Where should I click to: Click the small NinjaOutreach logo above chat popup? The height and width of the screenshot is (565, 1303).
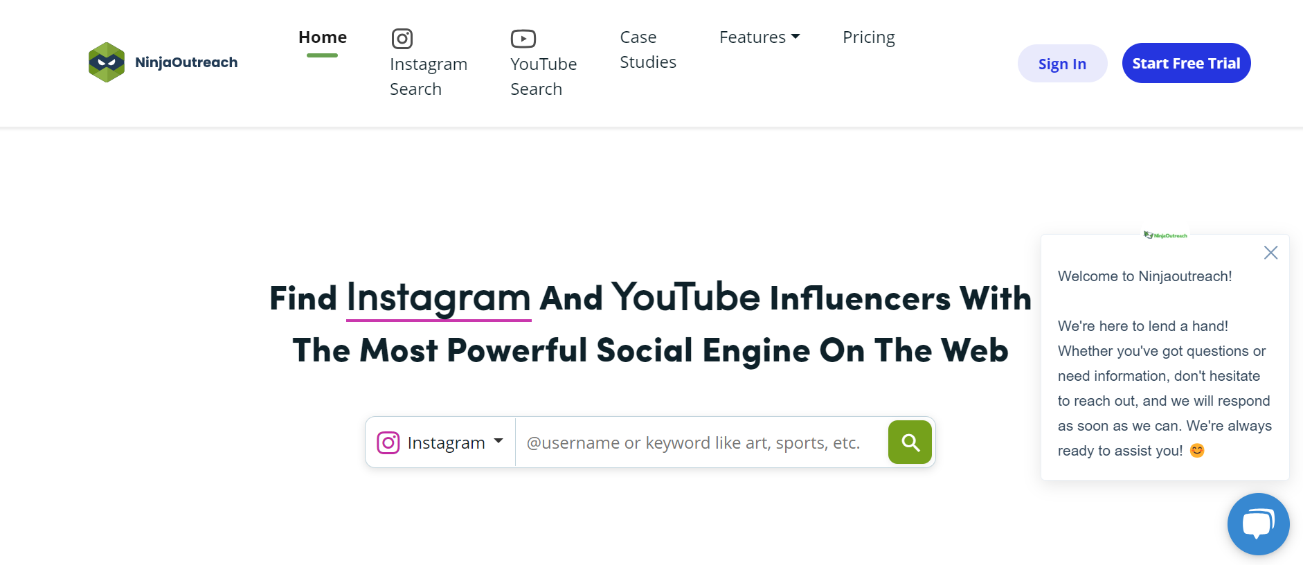tap(1165, 235)
